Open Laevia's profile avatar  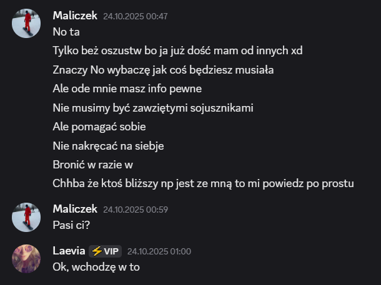pyautogui.click(x=26, y=259)
